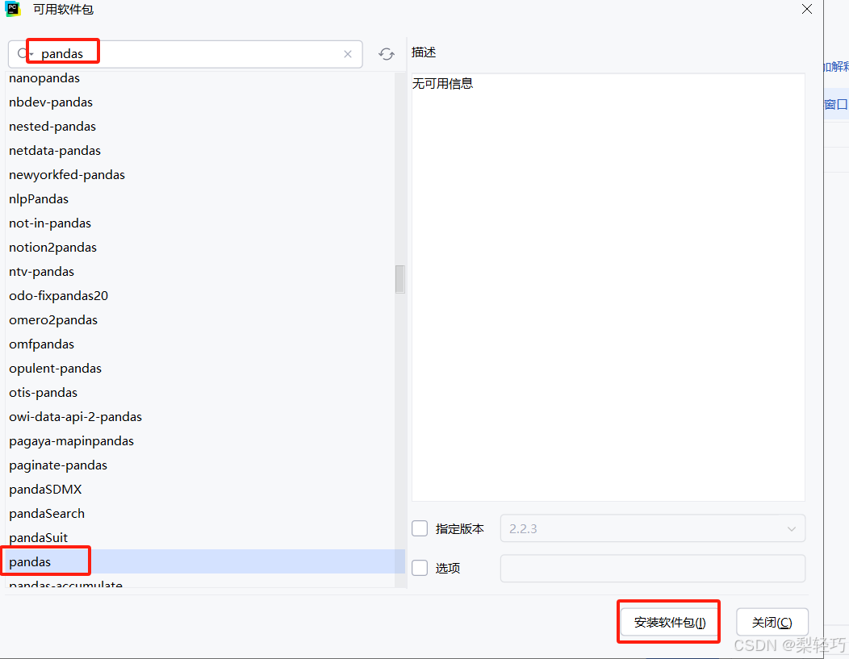Click the package list scrollbar thumb
Screen dimensions: 849x659
point(400,279)
